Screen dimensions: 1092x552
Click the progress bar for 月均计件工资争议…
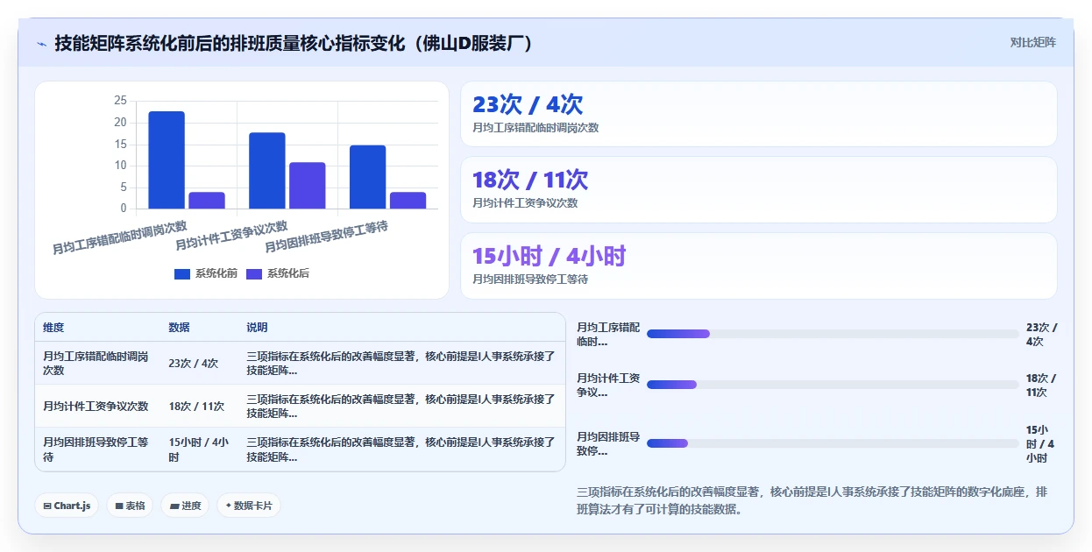[833, 385]
